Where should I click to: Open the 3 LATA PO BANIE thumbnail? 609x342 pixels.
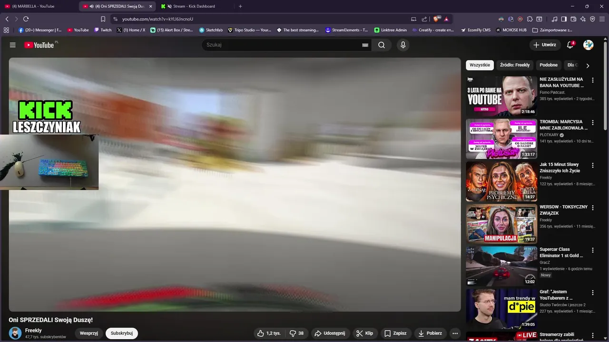click(x=501, y=96)
